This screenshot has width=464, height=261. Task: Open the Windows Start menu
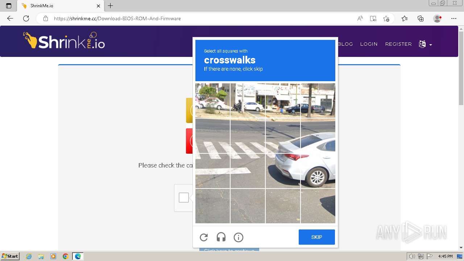pos(10,256)
